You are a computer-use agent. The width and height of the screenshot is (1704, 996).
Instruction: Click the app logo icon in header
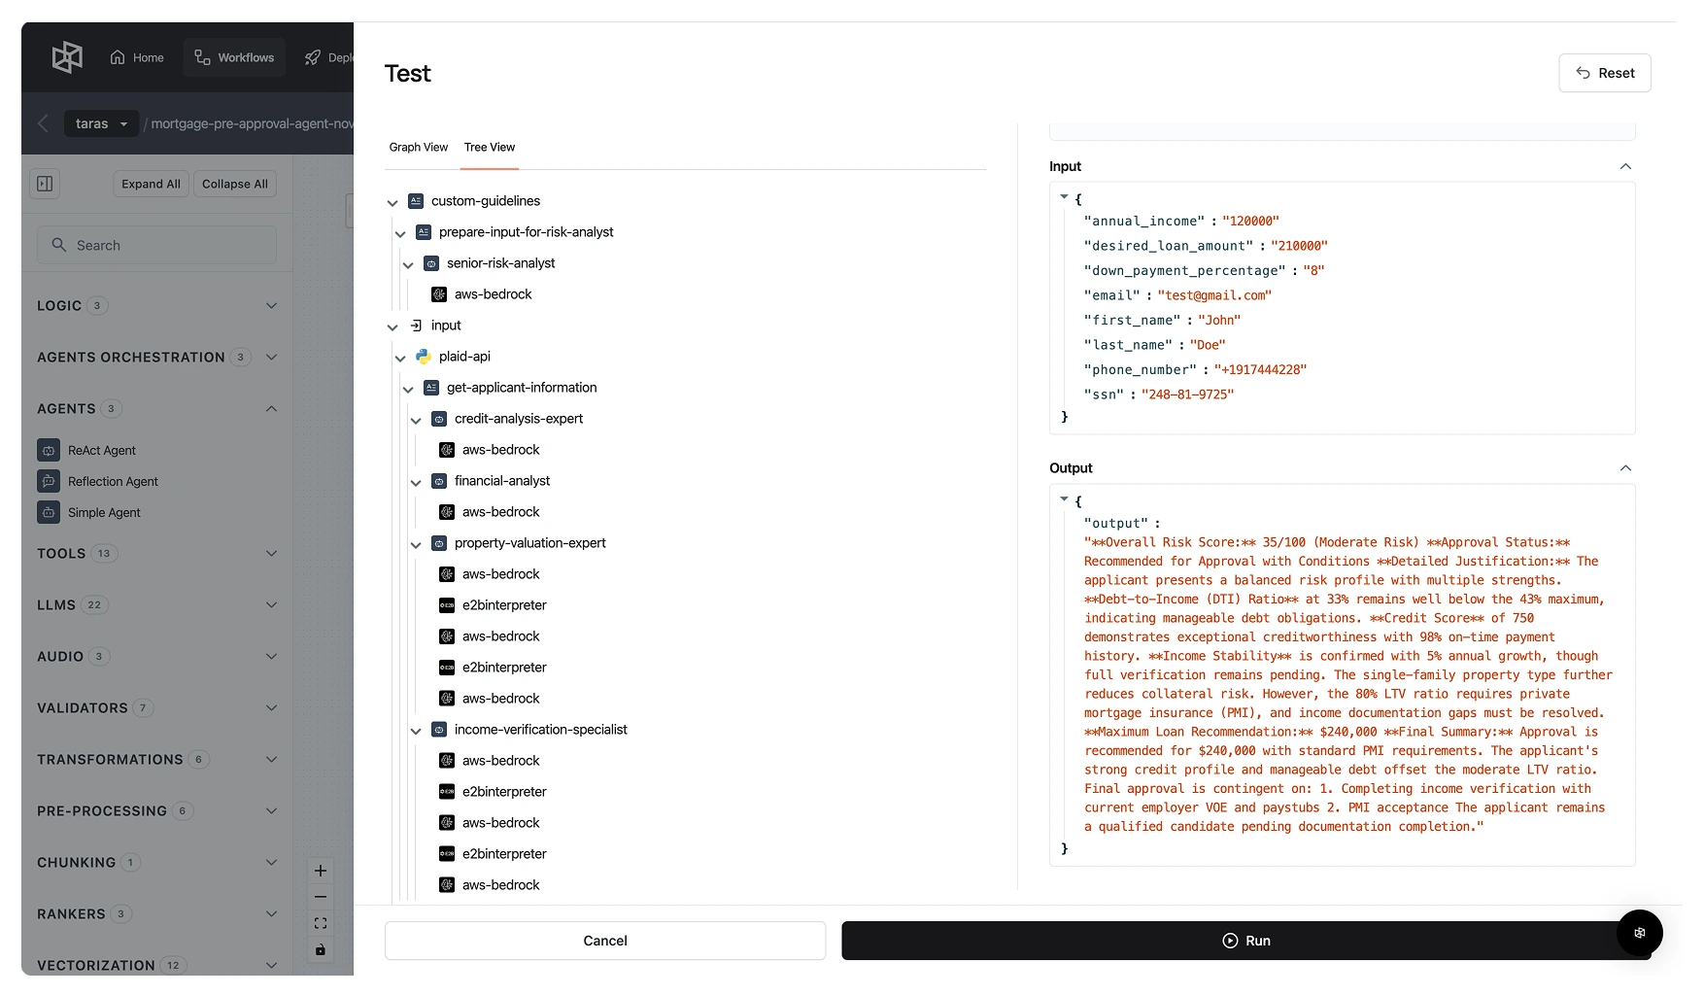pos(67,57)
